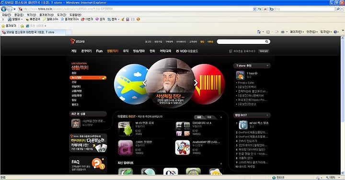The image size is (345, 180).
Task: Click the T store logo
Action: coord(78,41)
